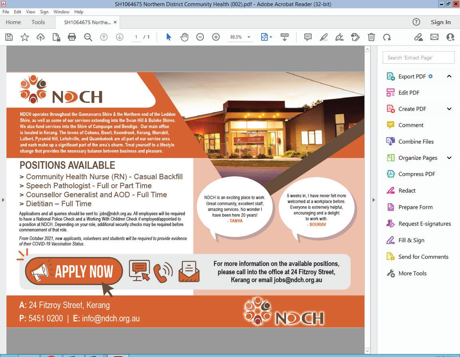Click the document scrollbar up arrow
The height and width of the screenshot is (357, 460).
[367, 49]
